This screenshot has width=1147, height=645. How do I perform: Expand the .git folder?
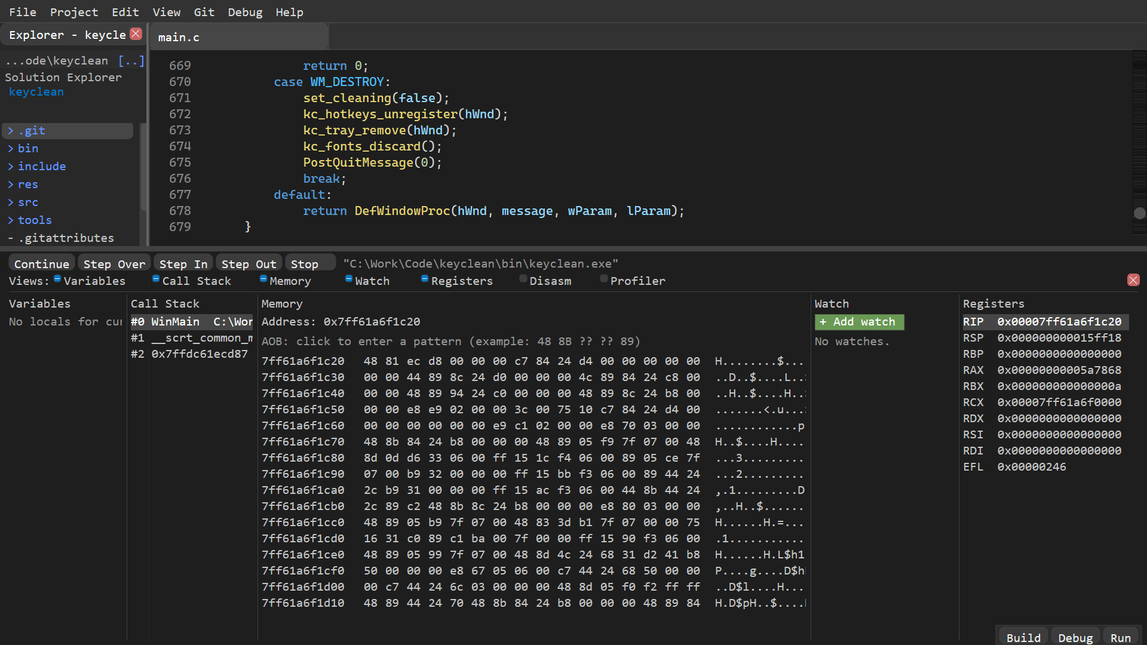(x=68, y=131)
